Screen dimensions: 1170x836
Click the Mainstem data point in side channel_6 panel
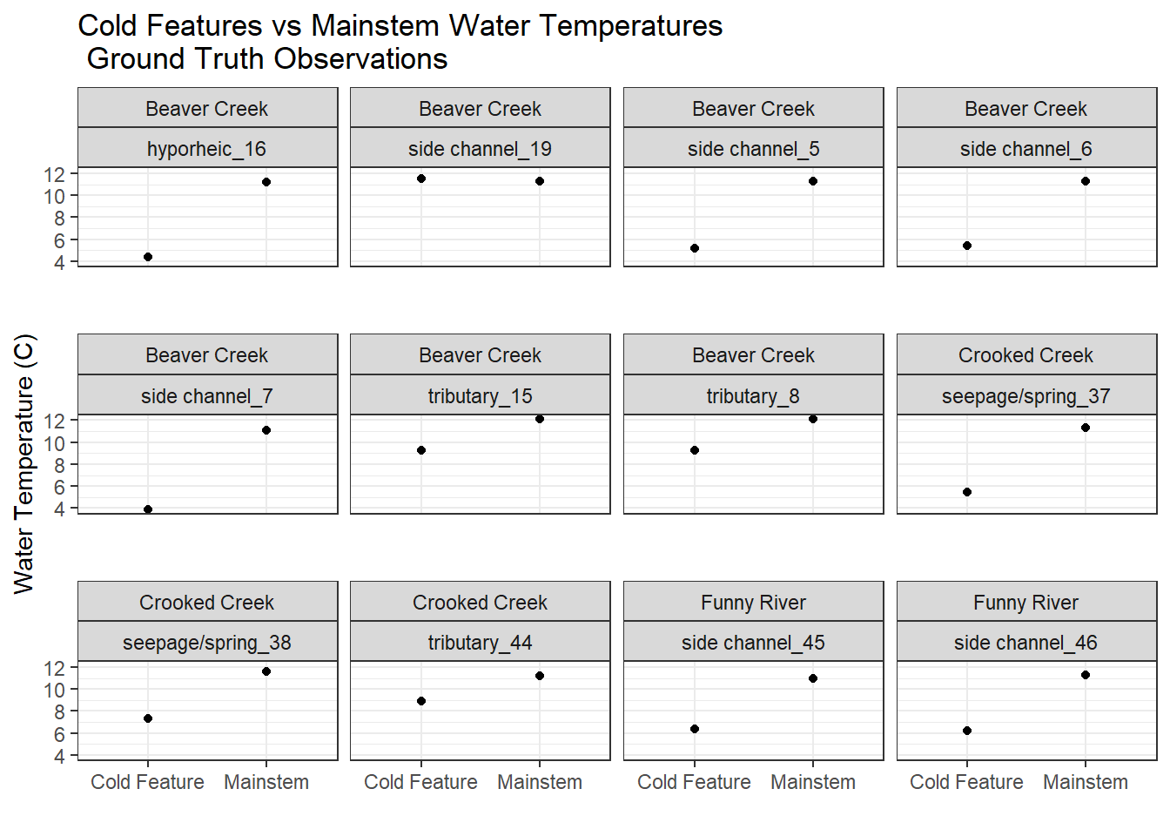point(1086,181)
